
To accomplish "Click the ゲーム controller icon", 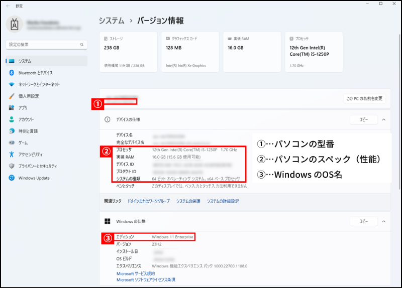I will point(12,142).
